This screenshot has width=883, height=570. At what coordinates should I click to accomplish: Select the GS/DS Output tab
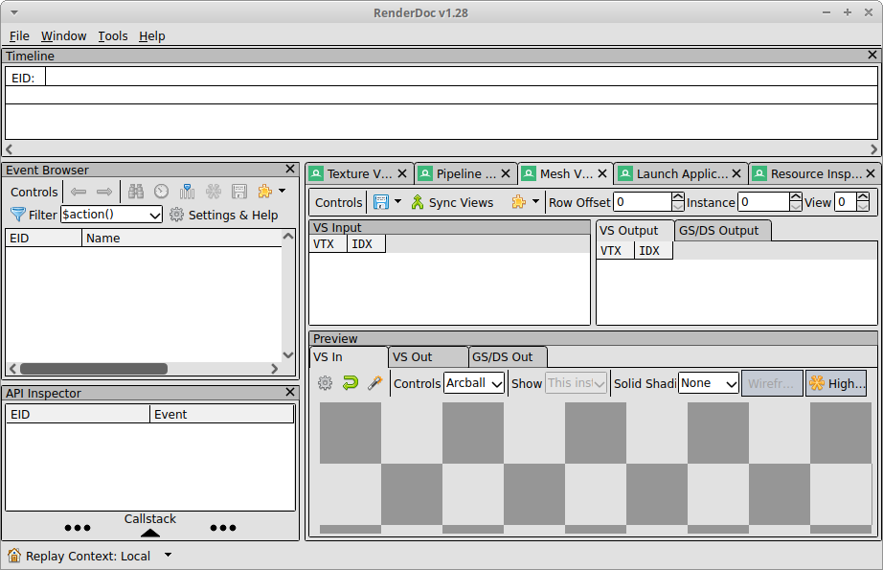click(722, 231)
